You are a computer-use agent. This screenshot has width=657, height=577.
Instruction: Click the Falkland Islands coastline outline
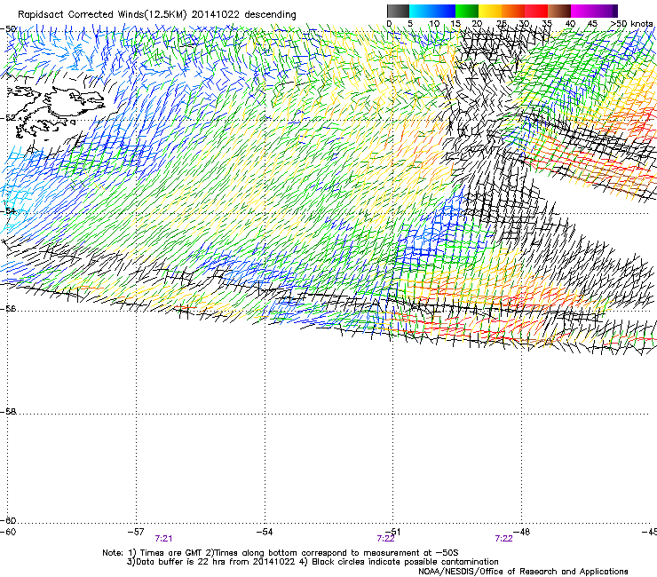pyautogui.click(x=57, y=113)
